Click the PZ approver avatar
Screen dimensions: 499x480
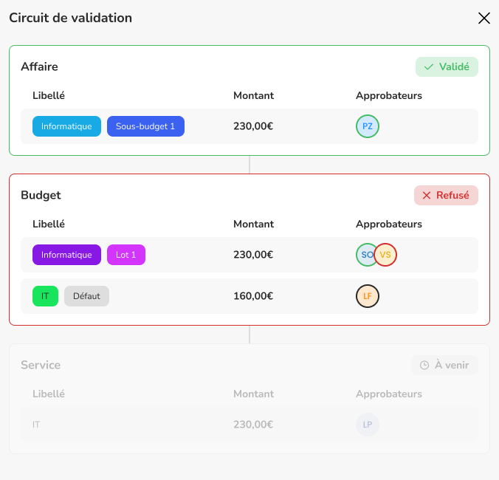point(368,126)
